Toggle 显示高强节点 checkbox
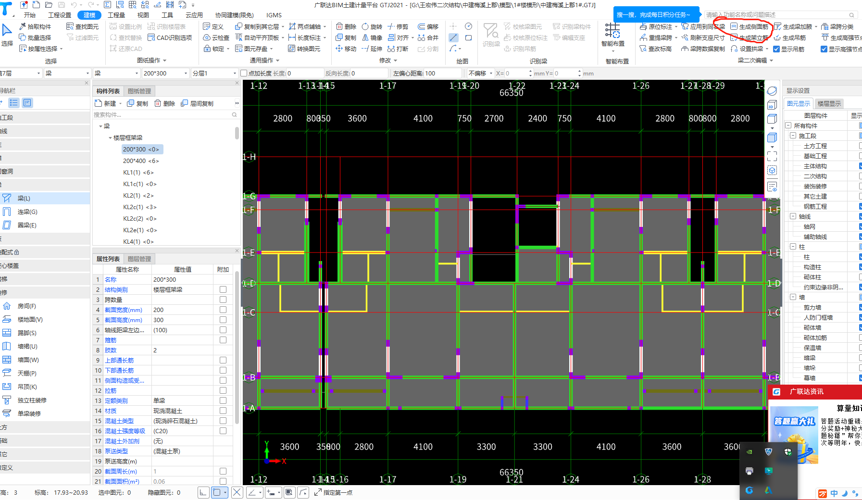Image resolution: width=862 pixels, height=500 pixels. (x=824, y=49)
